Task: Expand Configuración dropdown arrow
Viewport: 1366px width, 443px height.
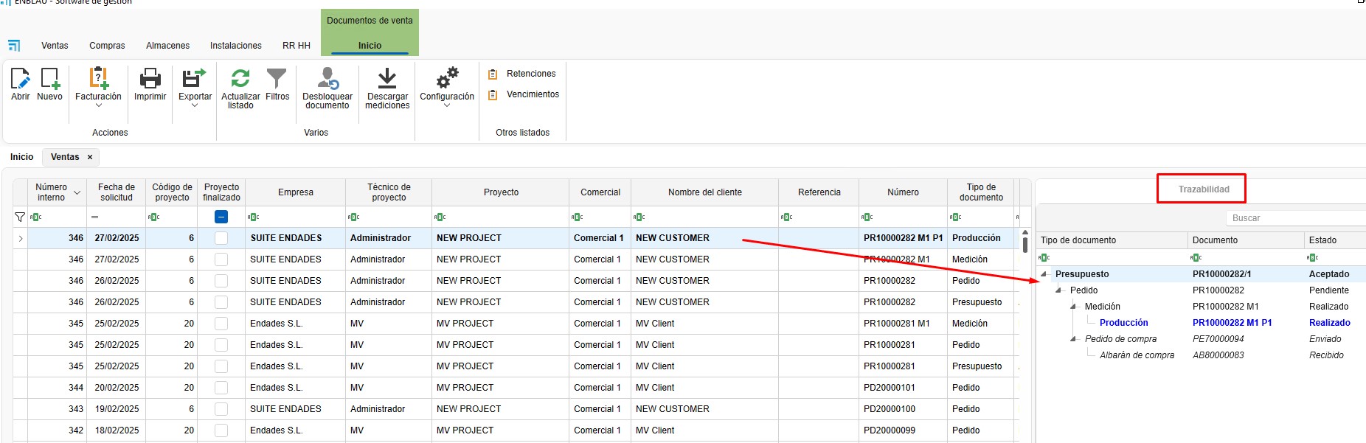Action: 447,105
